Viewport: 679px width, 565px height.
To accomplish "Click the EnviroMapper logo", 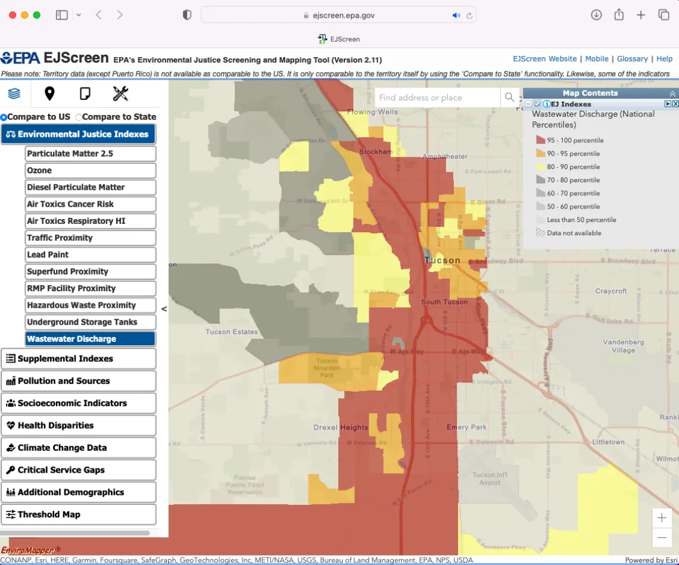I will coord(30,550).
